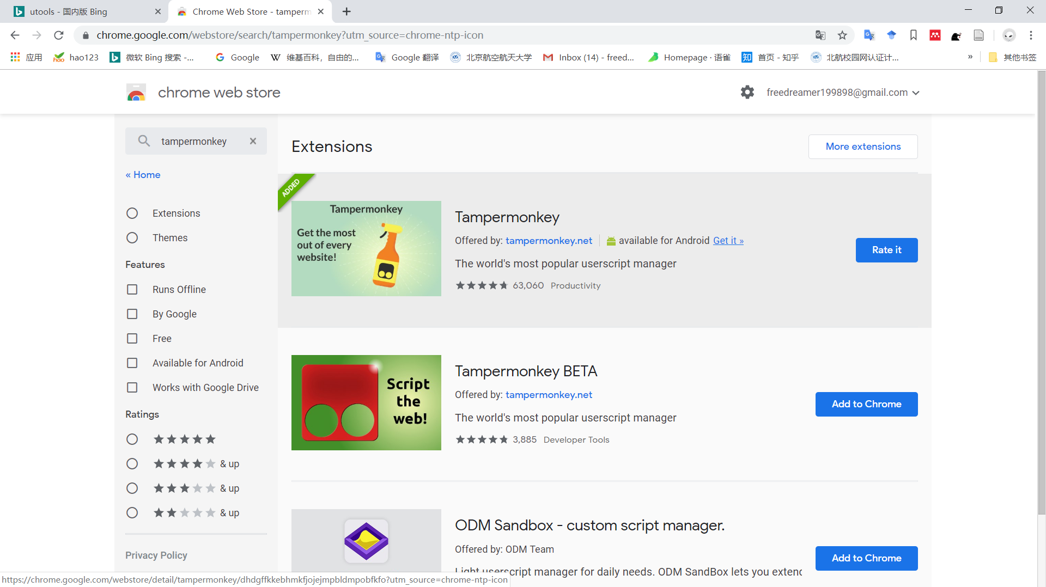
Task: Bookmark this page with the star icon
Action: click(x=842, y=35)
